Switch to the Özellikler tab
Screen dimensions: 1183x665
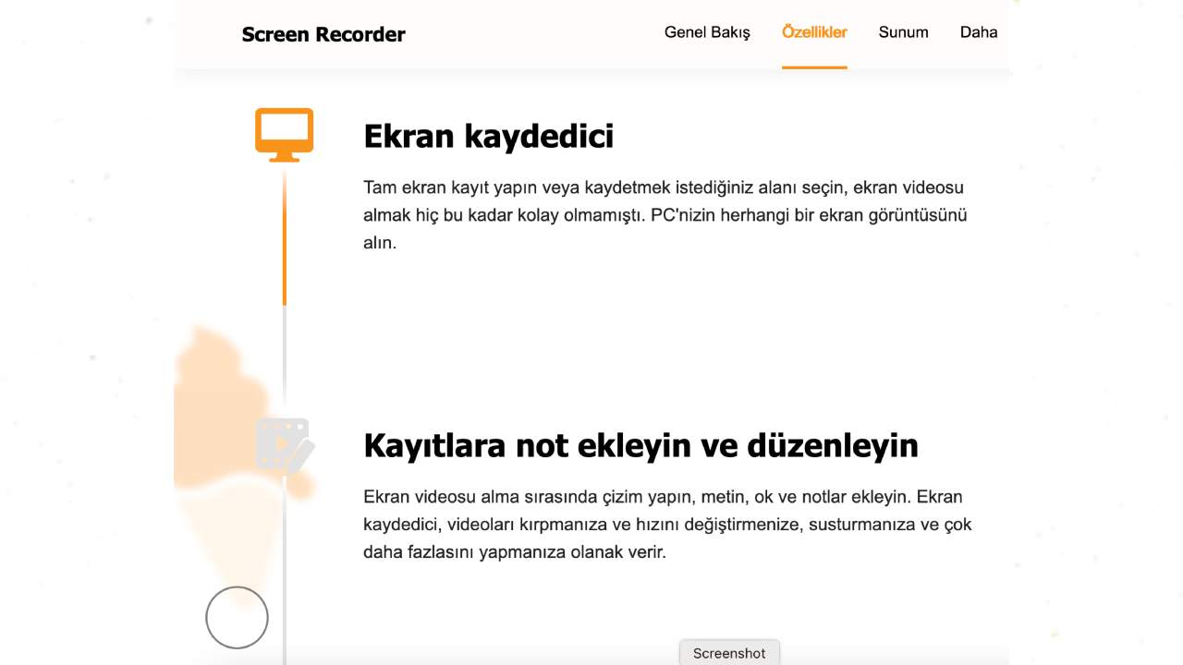coord(814,31)
